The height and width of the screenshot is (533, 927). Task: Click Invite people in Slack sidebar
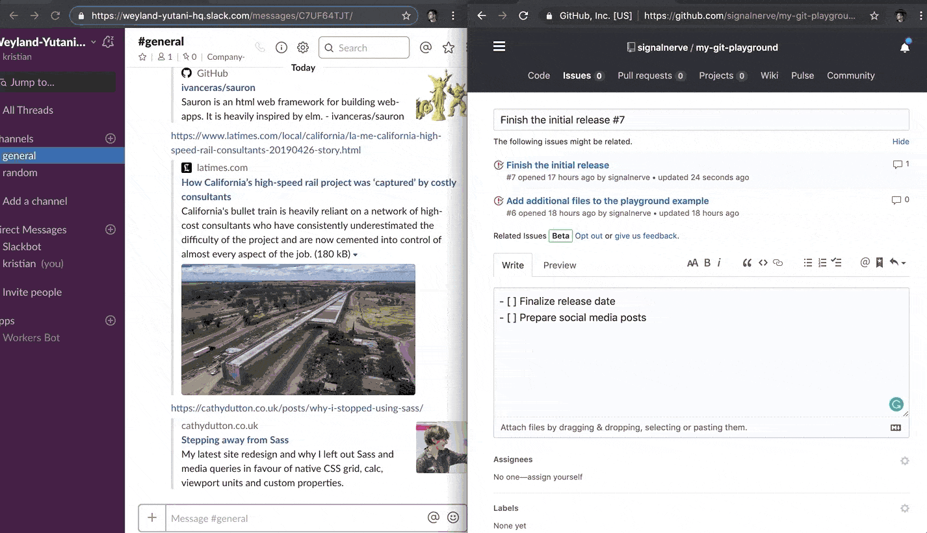33,292
